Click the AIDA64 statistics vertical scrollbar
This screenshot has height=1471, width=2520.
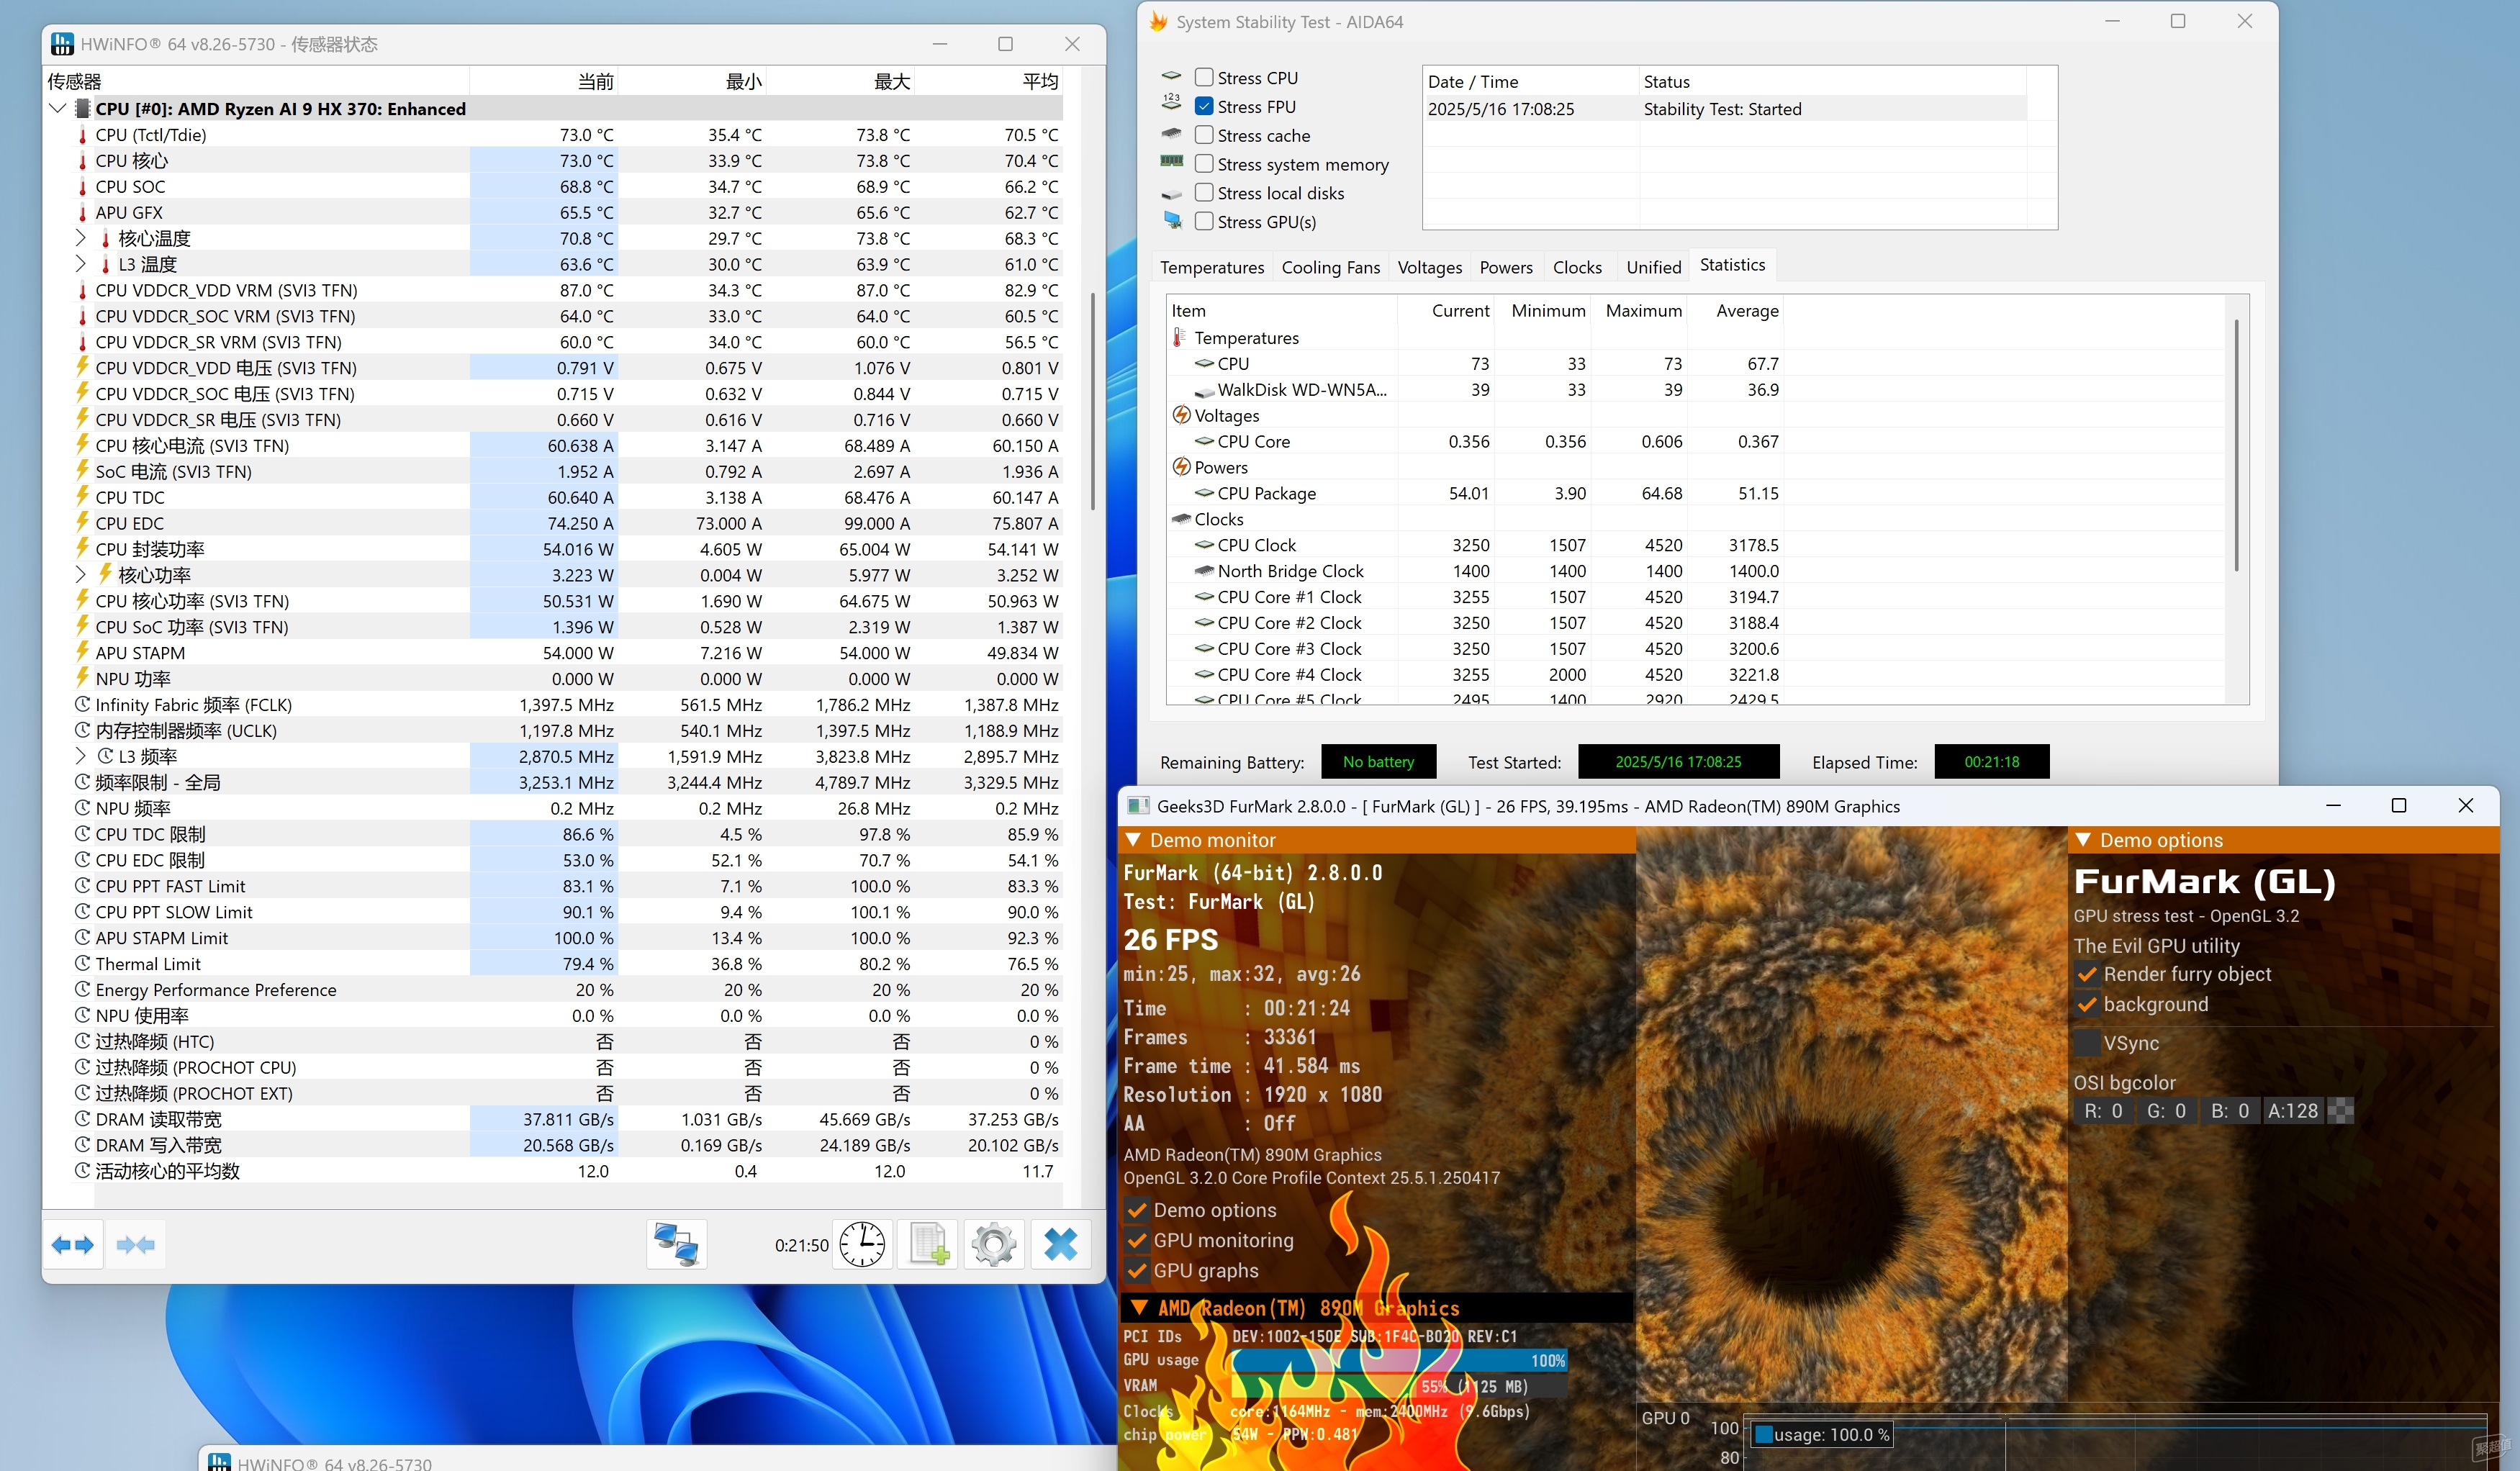[x=2236, y=446]
